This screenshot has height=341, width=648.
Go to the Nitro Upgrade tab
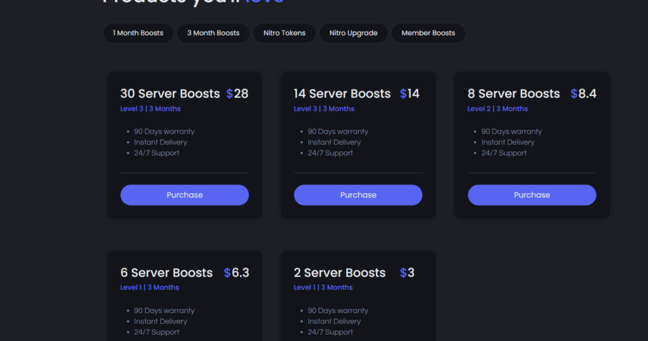click(353, 33)
